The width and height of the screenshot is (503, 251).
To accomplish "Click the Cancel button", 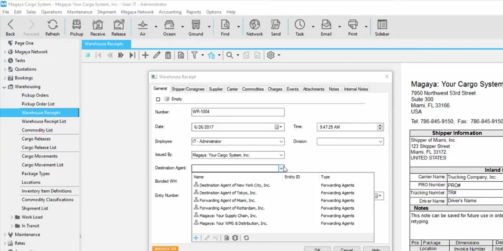I will [347, 249].
